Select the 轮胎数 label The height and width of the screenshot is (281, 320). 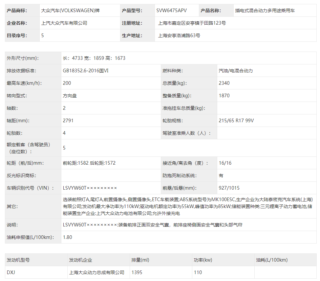14,133
